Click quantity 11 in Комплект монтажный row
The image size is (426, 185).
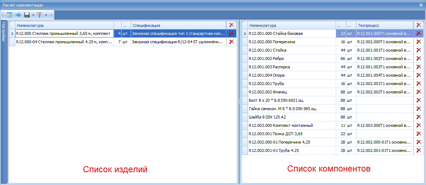click(341, 126)
